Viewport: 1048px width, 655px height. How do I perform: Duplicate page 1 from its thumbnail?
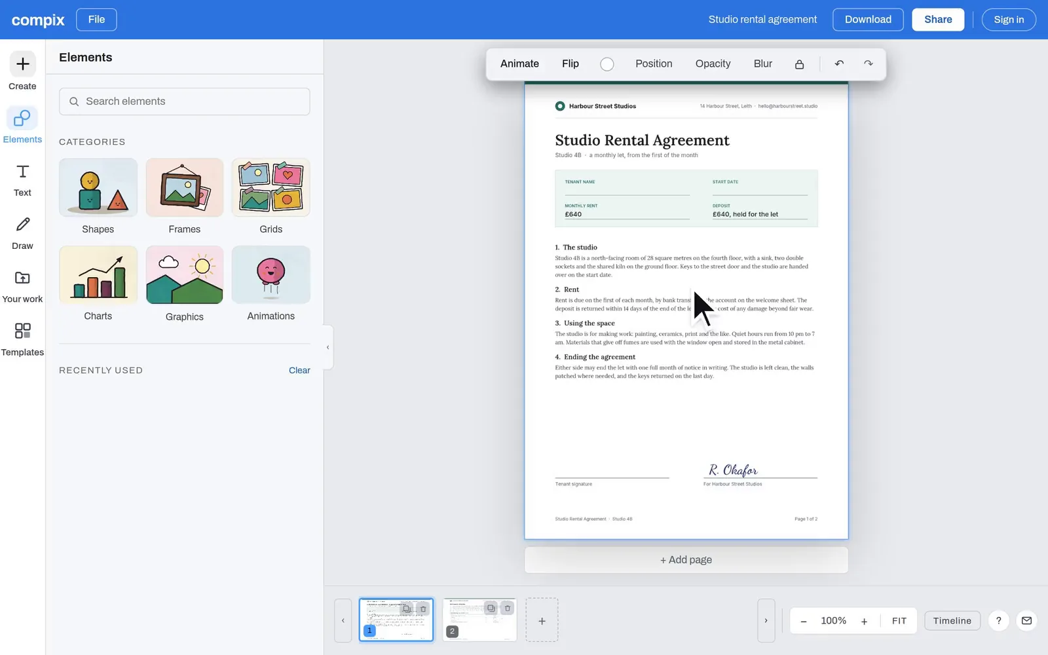tap(407, 609)
